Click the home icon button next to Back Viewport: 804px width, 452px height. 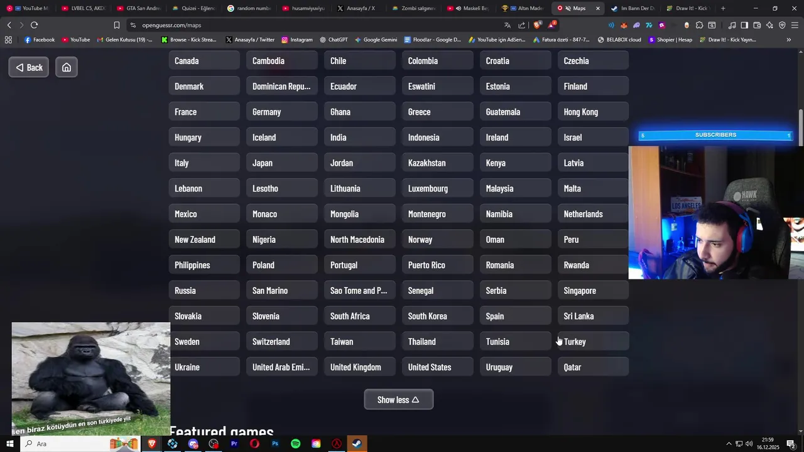[67, 67]
